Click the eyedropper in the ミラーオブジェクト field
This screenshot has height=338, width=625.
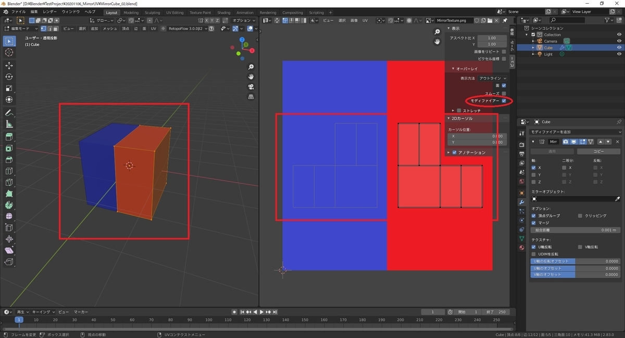tap(618, 199)
